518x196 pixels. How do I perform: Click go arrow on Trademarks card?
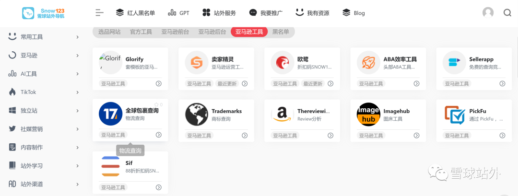pyautogui.click(x=245, y=135)
